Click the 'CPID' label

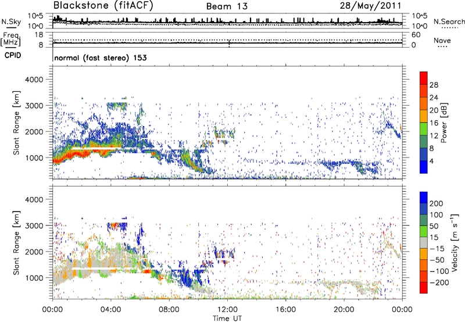click(x=13, y=55)
